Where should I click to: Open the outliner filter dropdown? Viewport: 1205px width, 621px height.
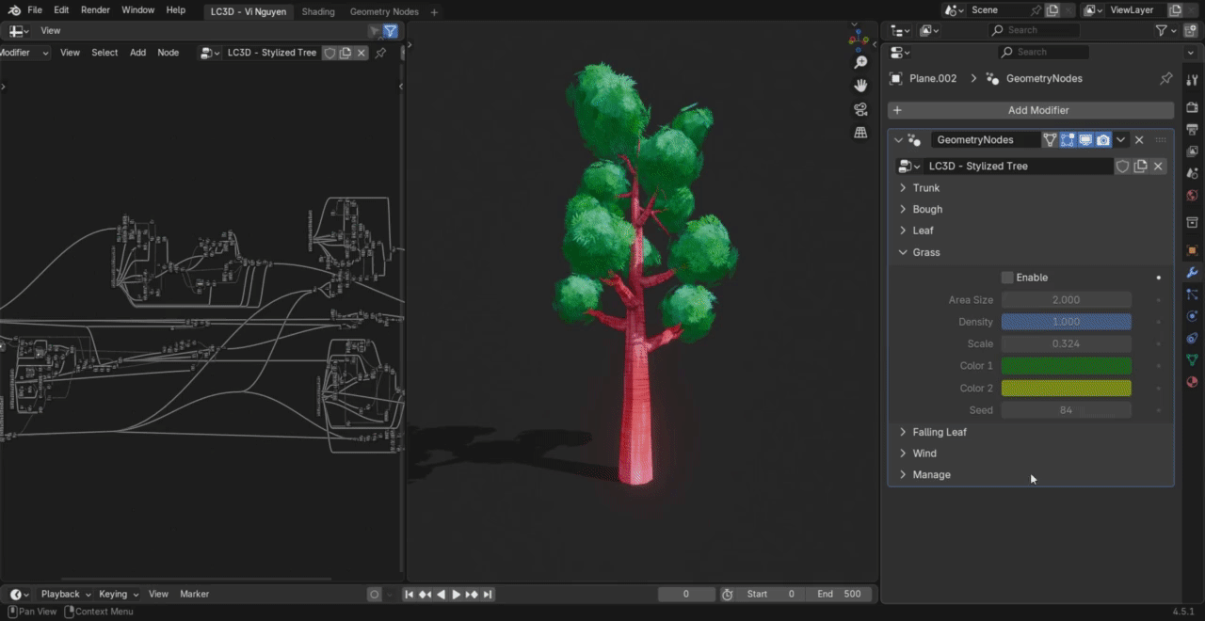[x=1165, y=31]
